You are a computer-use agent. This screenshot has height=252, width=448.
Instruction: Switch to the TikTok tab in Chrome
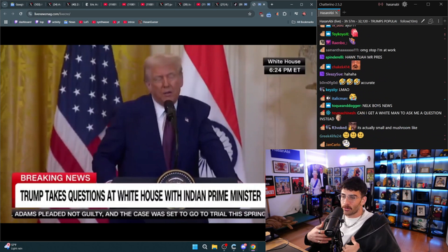(241, 4)
